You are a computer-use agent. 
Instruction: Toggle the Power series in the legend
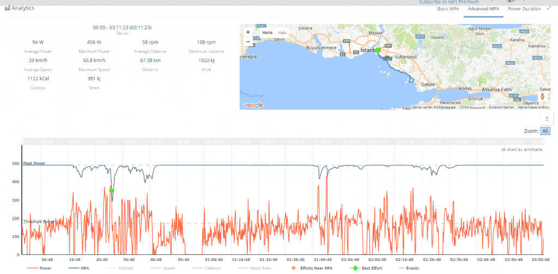click(40, 269)
